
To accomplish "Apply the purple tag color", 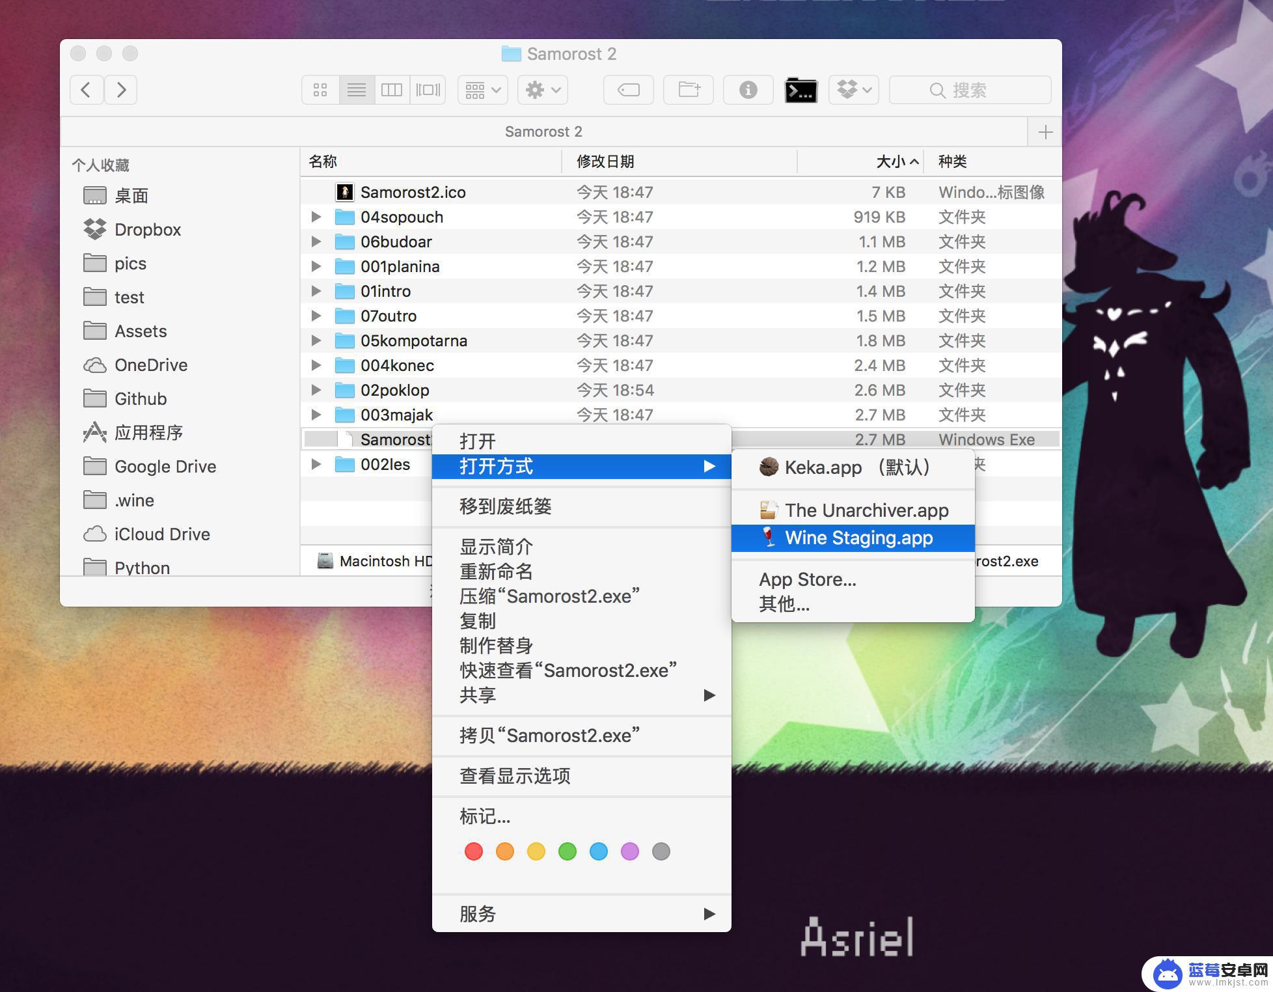I will coord(630,851).
